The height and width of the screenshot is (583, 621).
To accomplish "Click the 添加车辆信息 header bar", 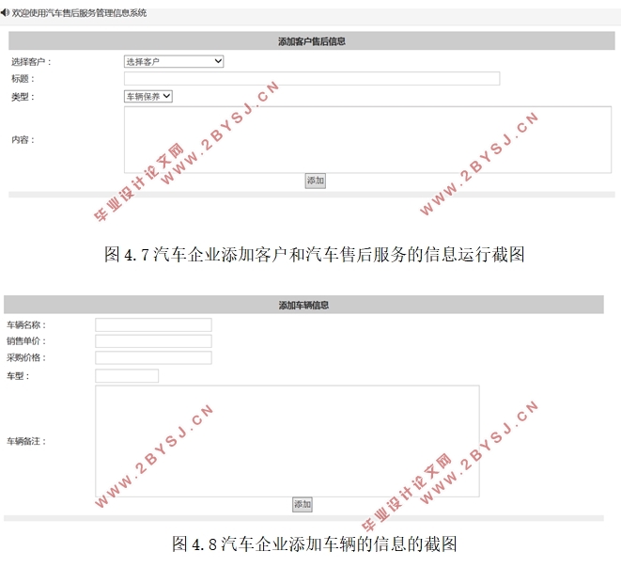I will pyautogui.click(x=303, y=305).
